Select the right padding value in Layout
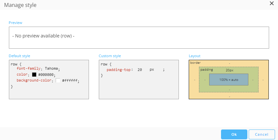The image size is (278, 140). pos(253,80)
